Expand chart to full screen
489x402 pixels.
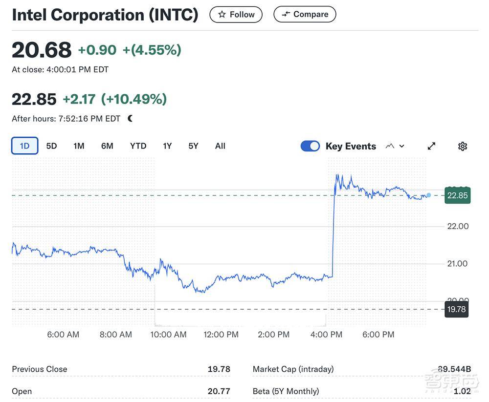point(431,146)
